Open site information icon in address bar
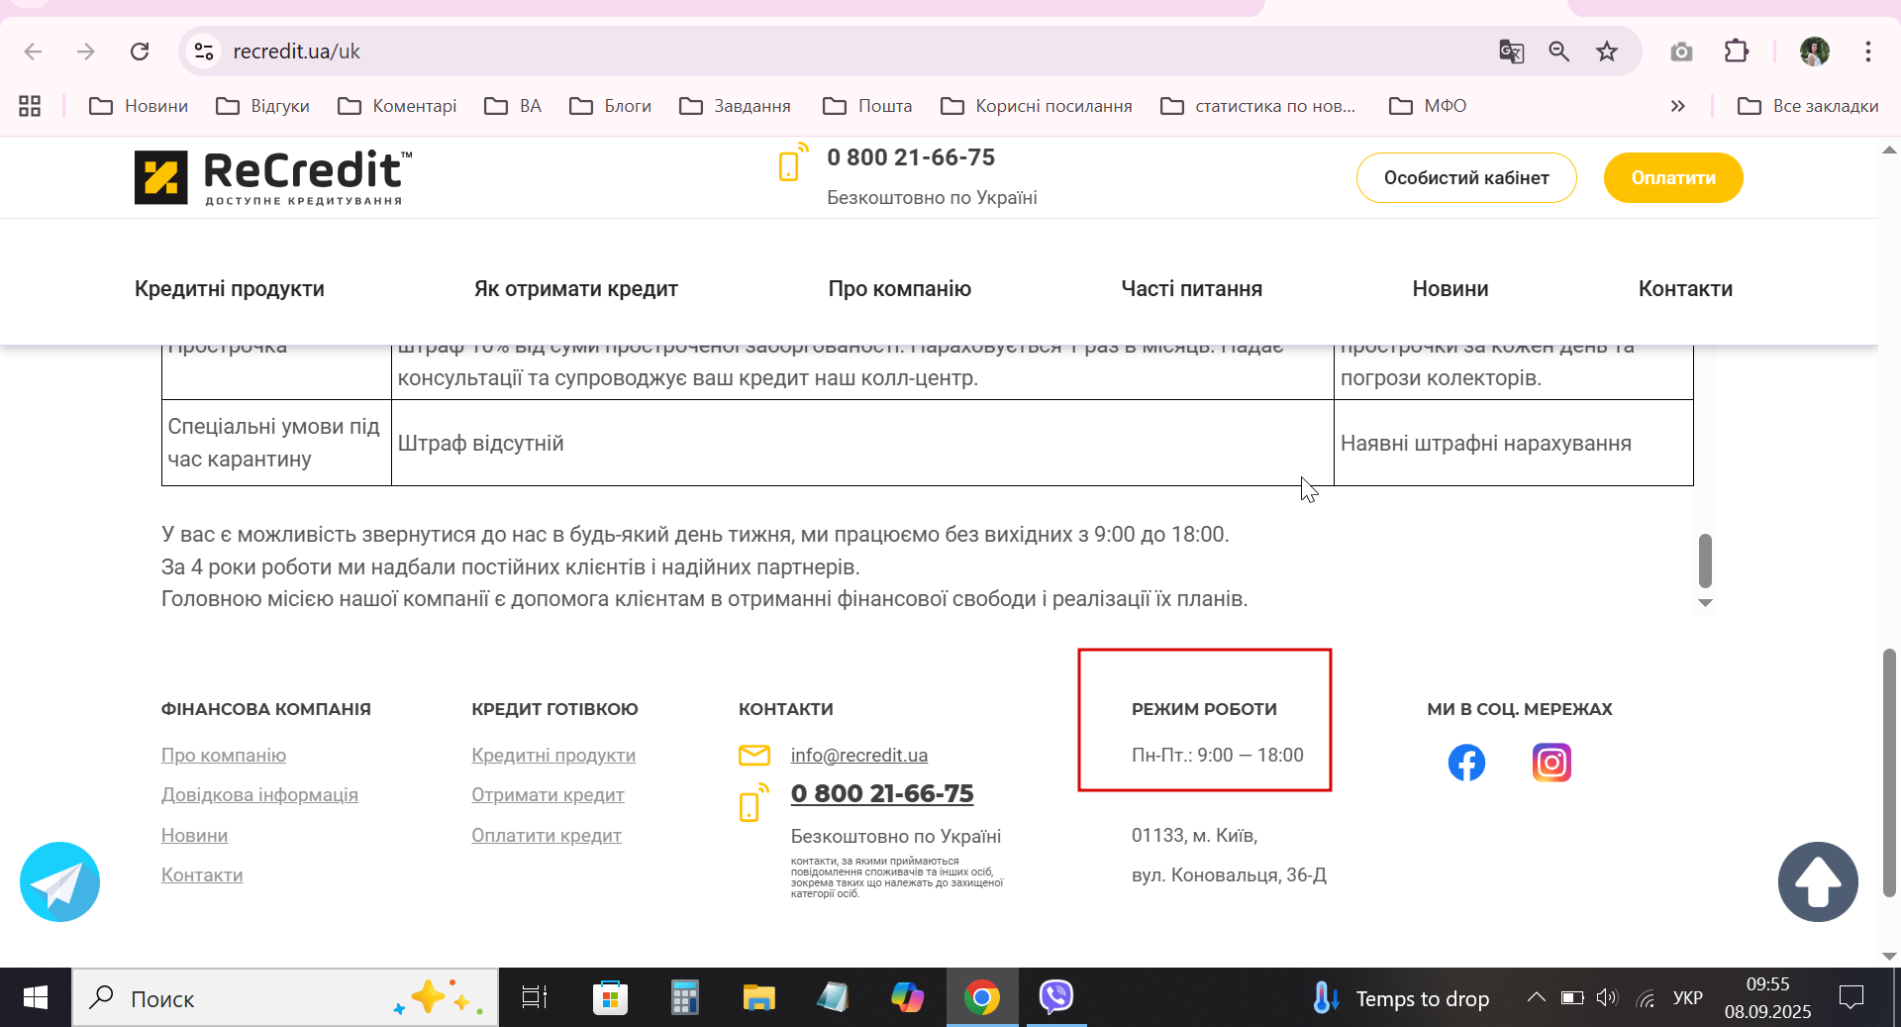This screenshot has width=1901, height=1027. pos(204,51)
